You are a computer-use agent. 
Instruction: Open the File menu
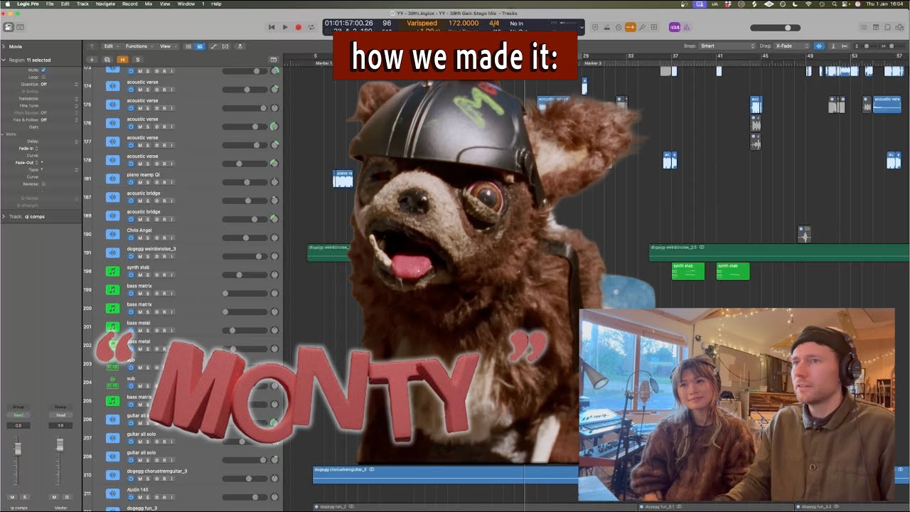pos(50,4)
